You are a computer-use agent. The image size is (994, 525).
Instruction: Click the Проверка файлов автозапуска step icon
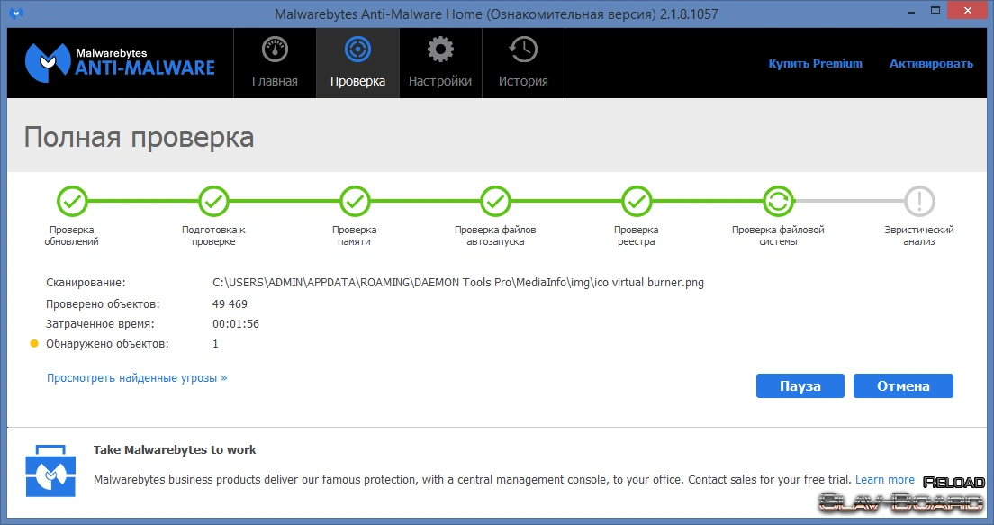[496, 202]
